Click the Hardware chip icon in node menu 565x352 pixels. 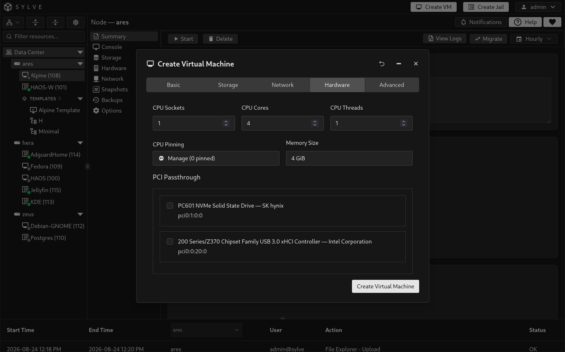[96, 68]
